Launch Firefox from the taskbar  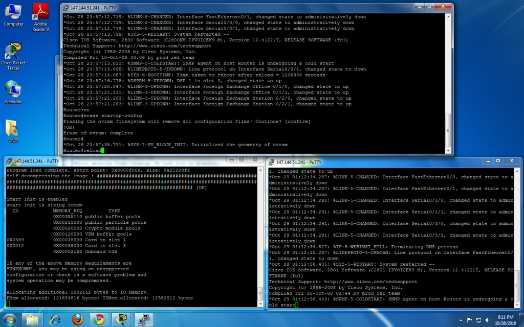click(x=77, y=319)
